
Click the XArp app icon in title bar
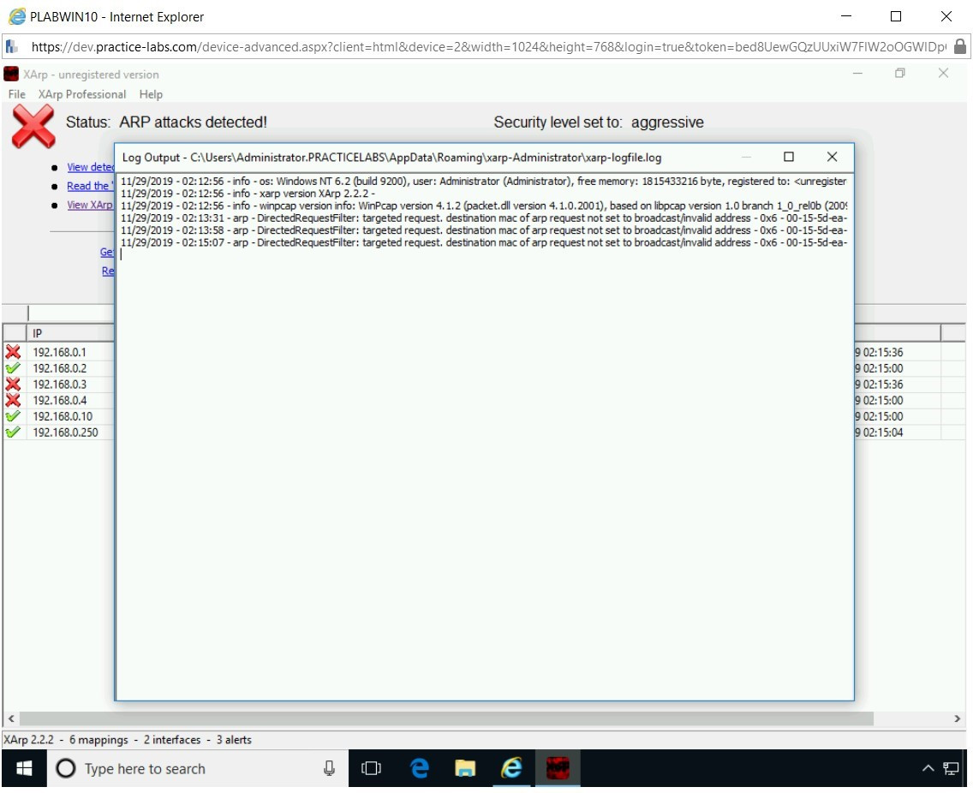pyautogui.click(x=10, y=75)
